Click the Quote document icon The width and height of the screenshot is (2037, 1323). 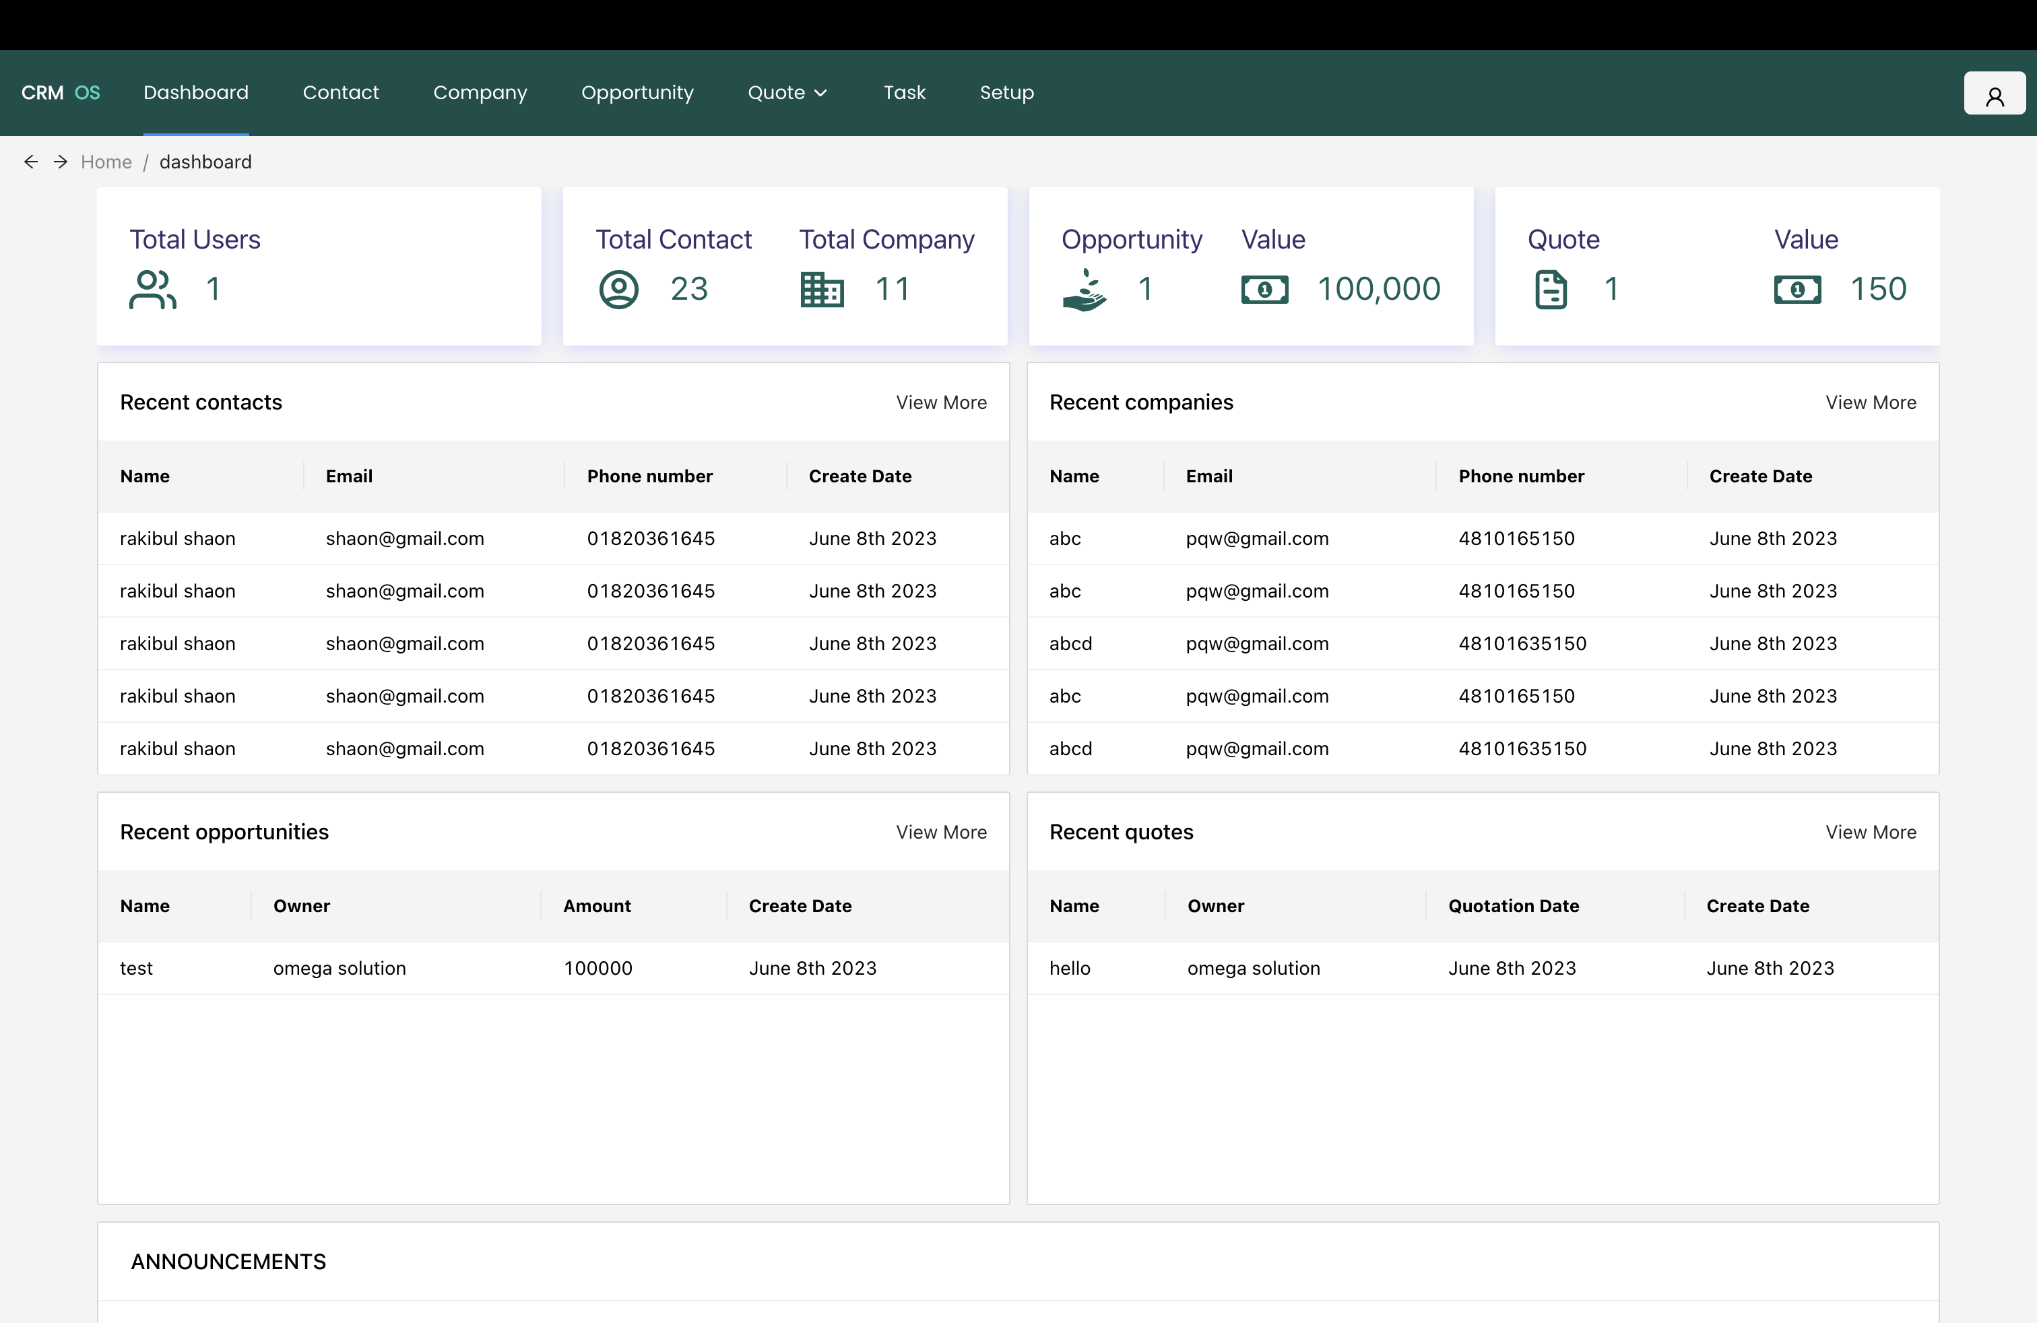pyautogui.click(x=1551, y=289)
